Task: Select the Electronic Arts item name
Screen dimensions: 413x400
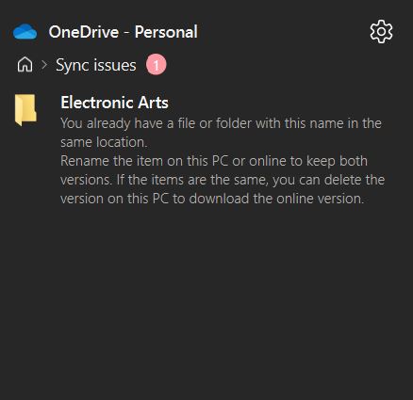Action: coord(114,103)
